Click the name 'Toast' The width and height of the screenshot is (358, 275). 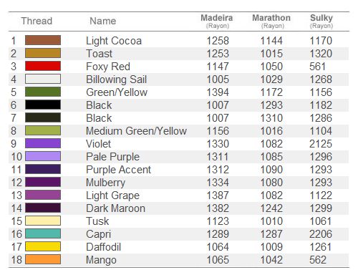(99, 54)
